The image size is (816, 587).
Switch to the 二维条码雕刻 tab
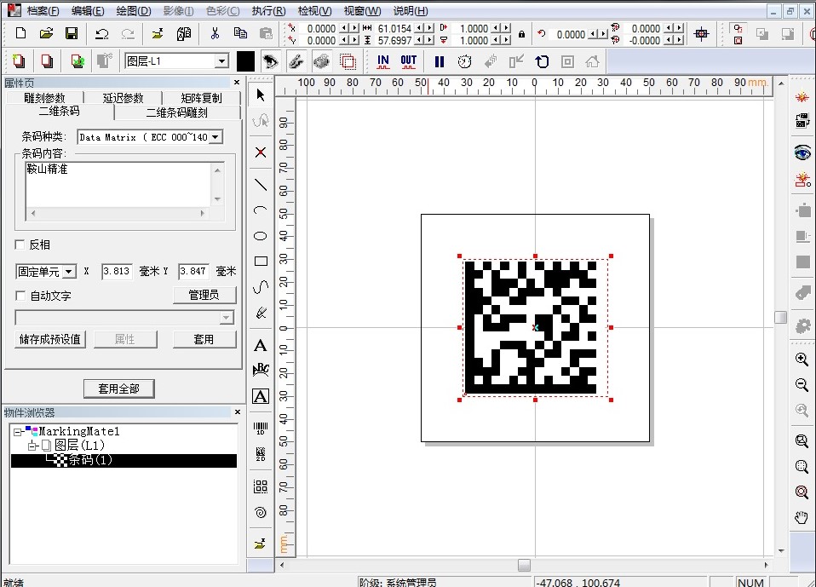177,112
